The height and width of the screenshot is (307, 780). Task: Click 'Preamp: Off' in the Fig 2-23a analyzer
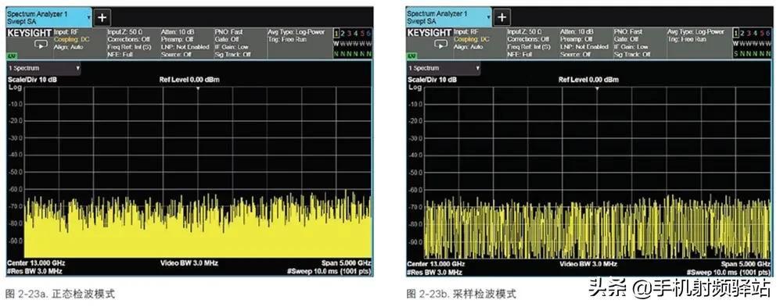click(x=176, y=39)
